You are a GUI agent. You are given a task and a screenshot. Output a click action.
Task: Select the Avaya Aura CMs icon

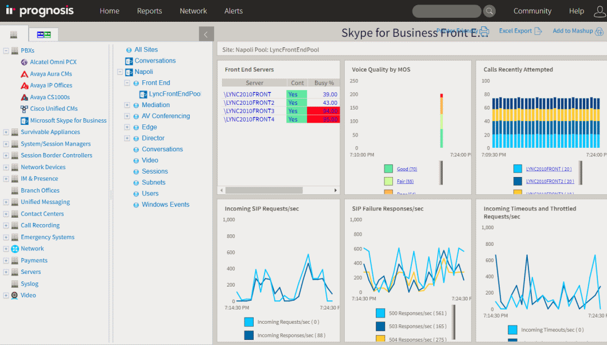(x=24, y=74)
